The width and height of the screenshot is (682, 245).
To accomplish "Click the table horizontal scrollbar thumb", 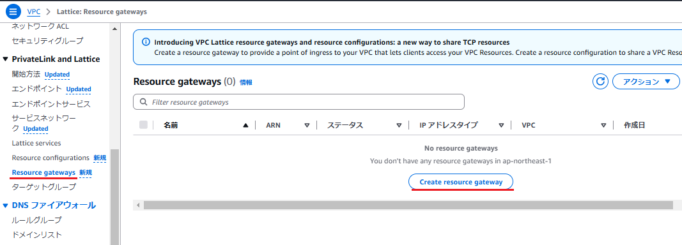I will [408, 205].
